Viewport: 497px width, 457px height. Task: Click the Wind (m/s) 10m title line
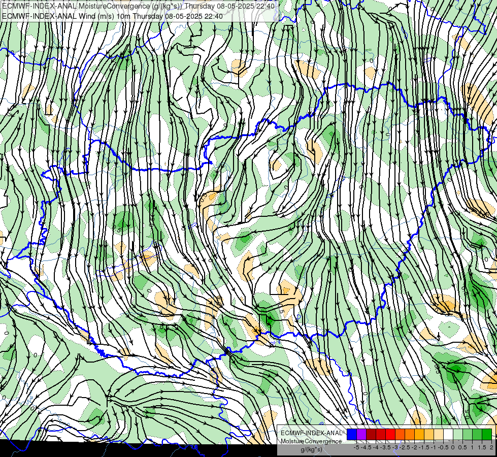[112, 16]
